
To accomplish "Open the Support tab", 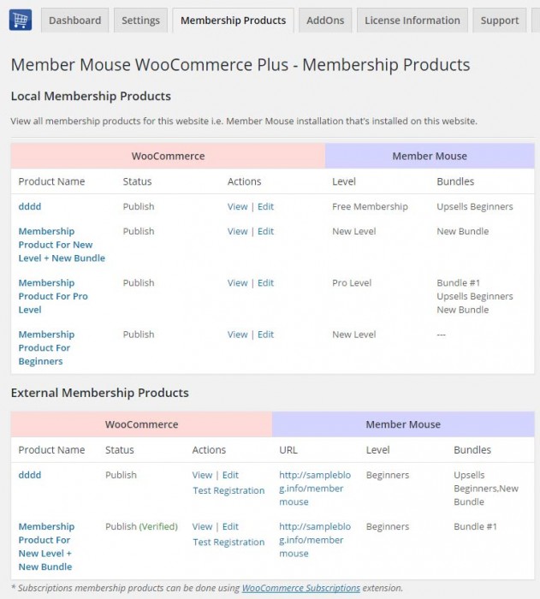I will coord(499,21).
